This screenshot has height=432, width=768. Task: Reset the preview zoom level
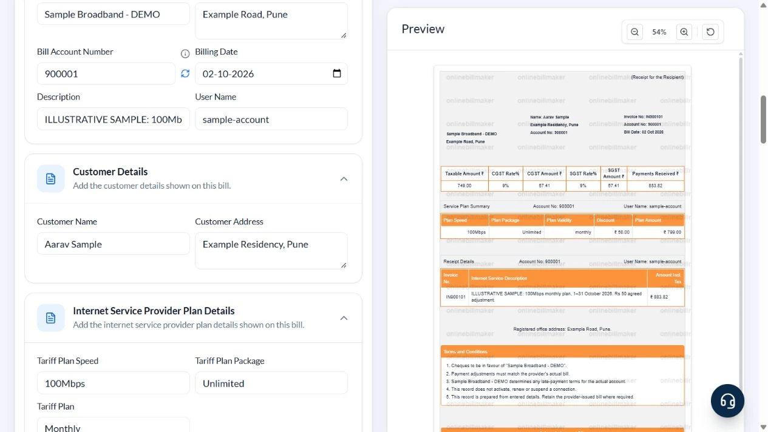point(710,32)
